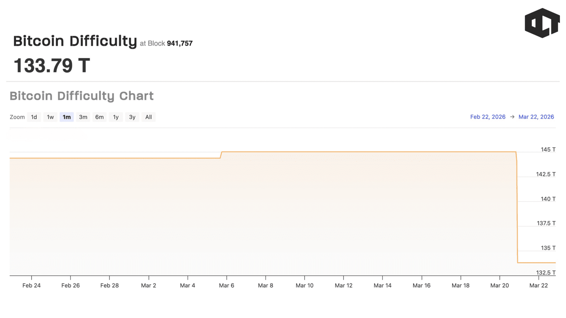Click the sharp difficulty drop near Mar 21
Image resolution: width=566 pixels, height=318 pixels.
tap(517, 208)
